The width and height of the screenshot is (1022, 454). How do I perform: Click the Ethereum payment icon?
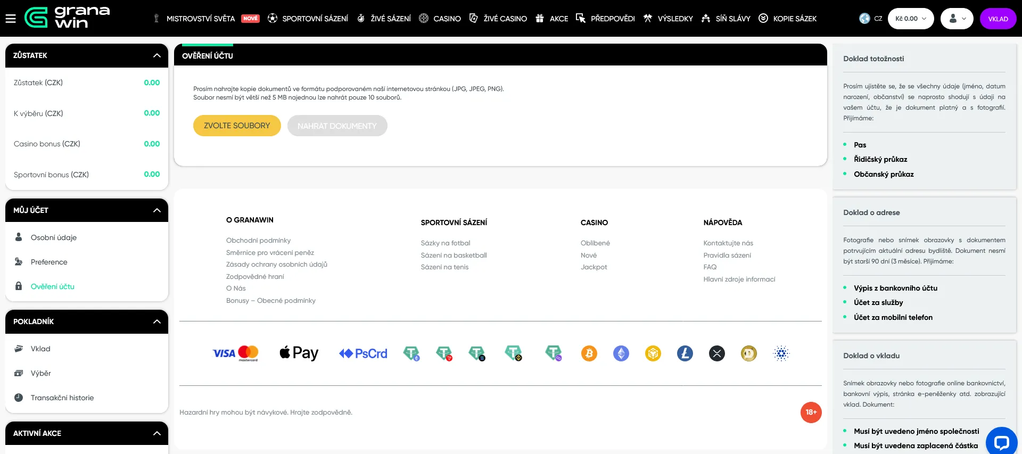621,353
